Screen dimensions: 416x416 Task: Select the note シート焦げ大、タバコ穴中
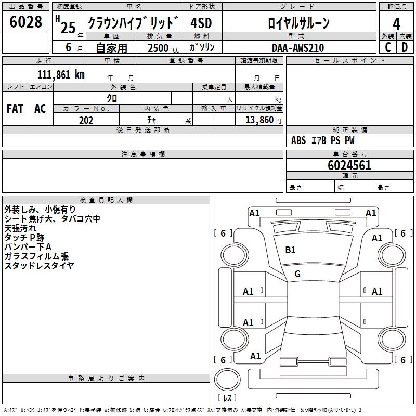[x=53, y=219]
